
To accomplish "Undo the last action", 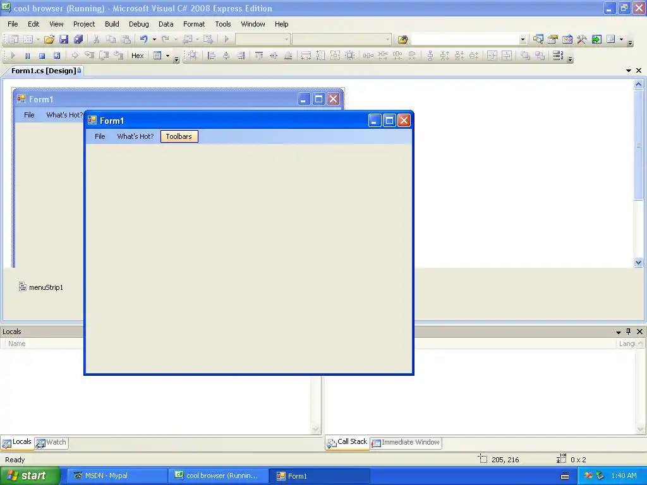I will (143, 39).
